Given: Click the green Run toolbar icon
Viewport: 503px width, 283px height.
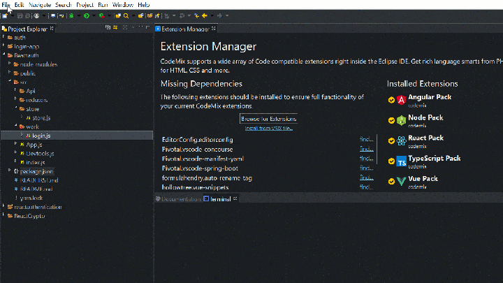Looking at the screenshot, I should (x=86, y=15).
